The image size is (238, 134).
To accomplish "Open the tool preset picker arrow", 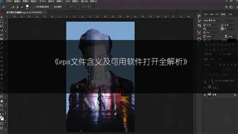I will coord(7,7).
